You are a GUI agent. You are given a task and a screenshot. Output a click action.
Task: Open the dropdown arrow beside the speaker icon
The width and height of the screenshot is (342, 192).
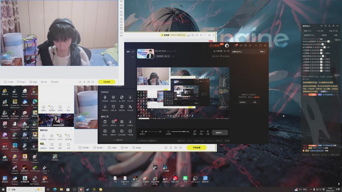click(170, 132)
